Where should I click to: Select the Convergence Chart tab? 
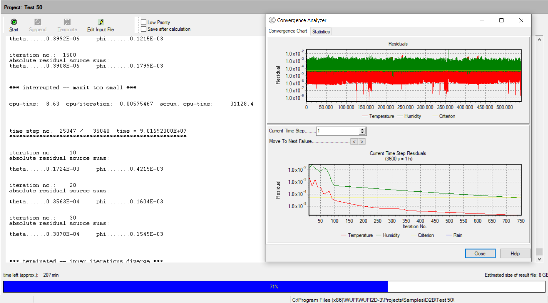[288, 31]
